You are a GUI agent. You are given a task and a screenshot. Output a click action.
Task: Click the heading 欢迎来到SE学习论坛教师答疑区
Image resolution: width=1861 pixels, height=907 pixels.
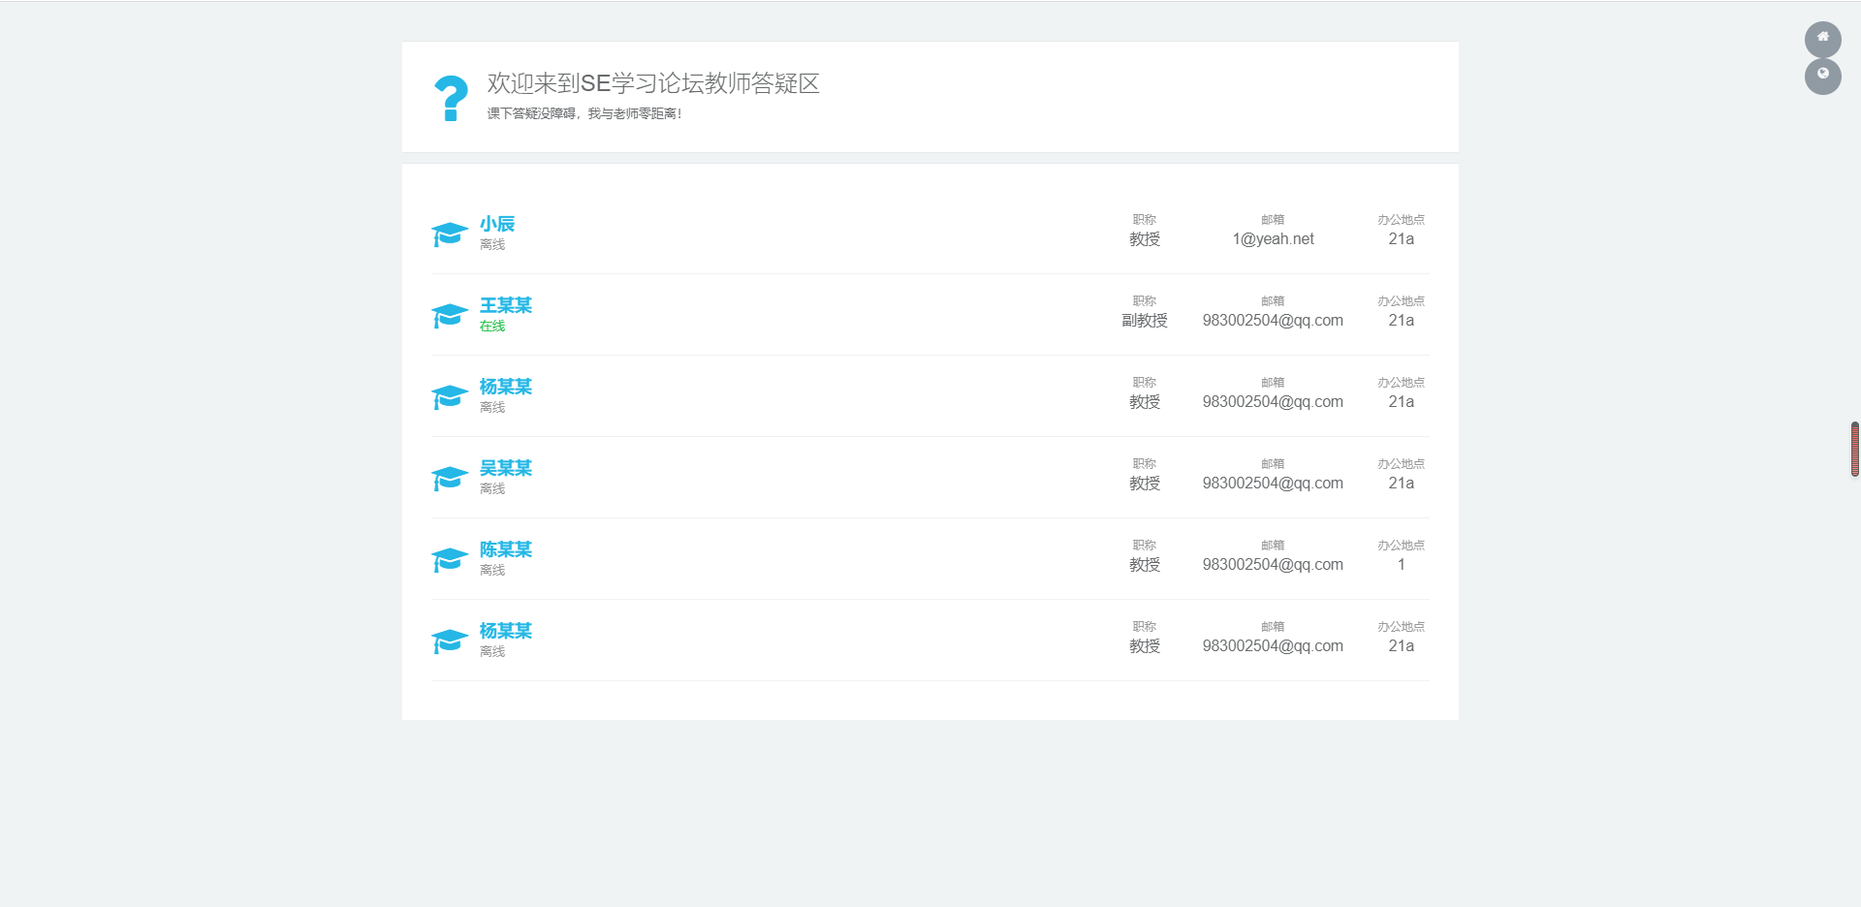tap(653, 83)
